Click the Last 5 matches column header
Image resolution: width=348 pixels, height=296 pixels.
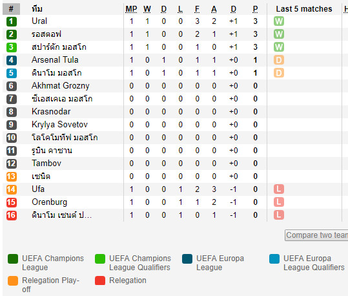304,9
